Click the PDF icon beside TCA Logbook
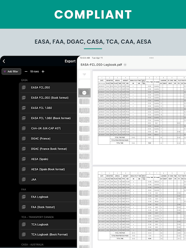 pyautogui.click(x=24, y=224)
